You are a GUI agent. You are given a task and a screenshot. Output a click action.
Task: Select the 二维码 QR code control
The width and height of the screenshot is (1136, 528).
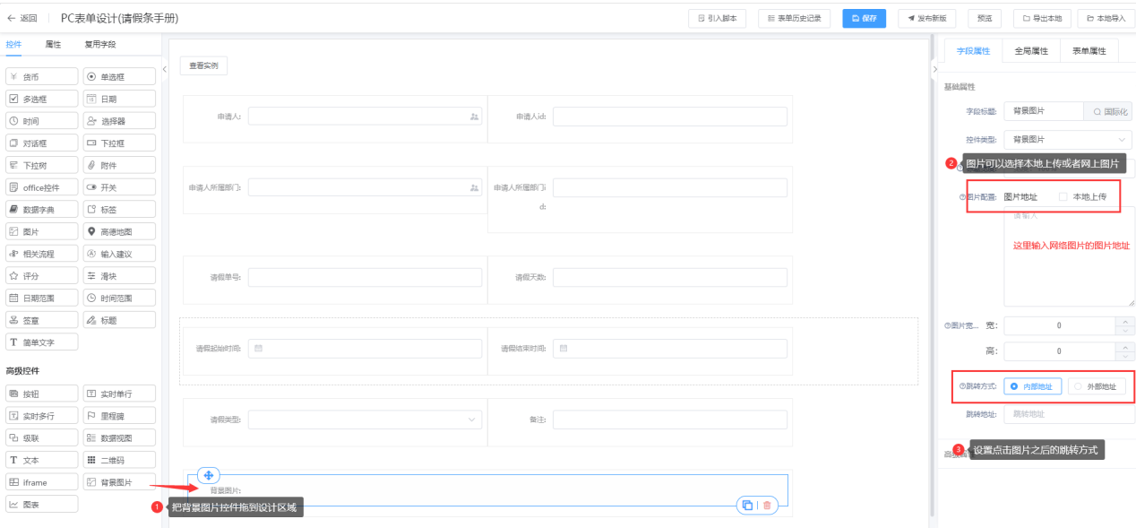coord(119,460)
